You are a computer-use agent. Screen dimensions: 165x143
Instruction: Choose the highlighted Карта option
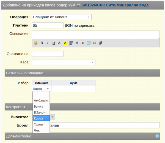pos(41,118)
